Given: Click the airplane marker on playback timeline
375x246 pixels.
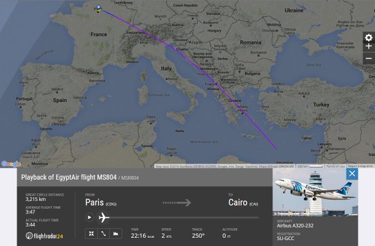Looking at the screenshot, I should [104, 217].
